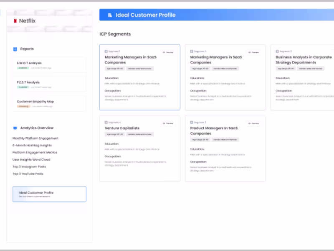Click the age range tag in Segment 1
Image resolution: width=334 pixels, height=251 pixels.
pyautogui.click(x=115, y=69)
